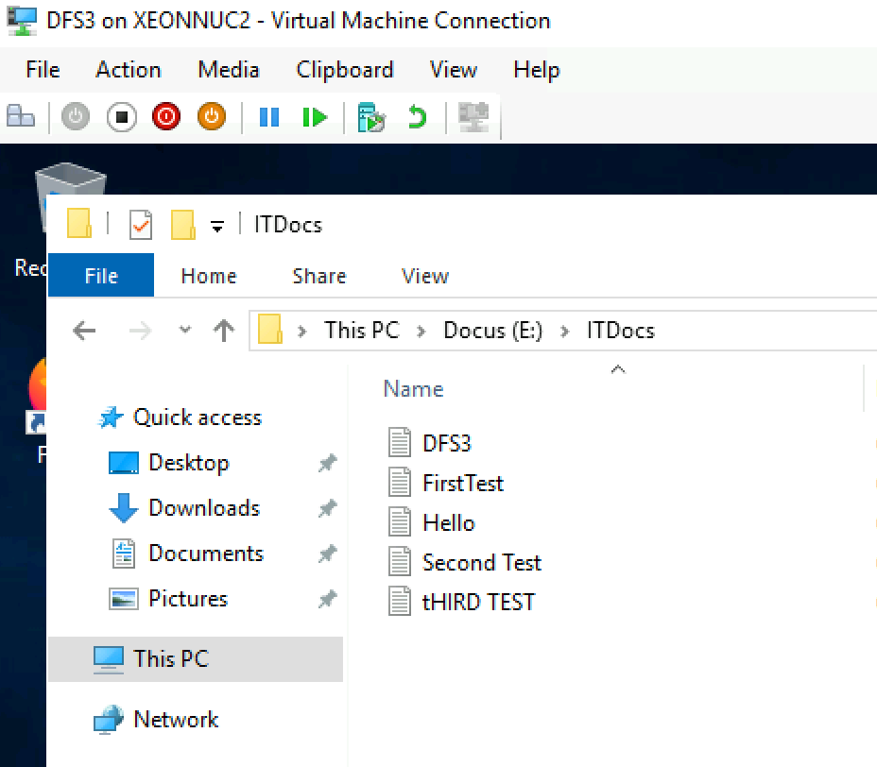
Task: Open Downloads in Quick access
Action: click(204, 508)
